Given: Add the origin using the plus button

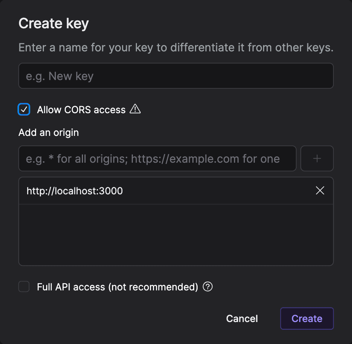Looking at the screenshot, I should (317, 159).
